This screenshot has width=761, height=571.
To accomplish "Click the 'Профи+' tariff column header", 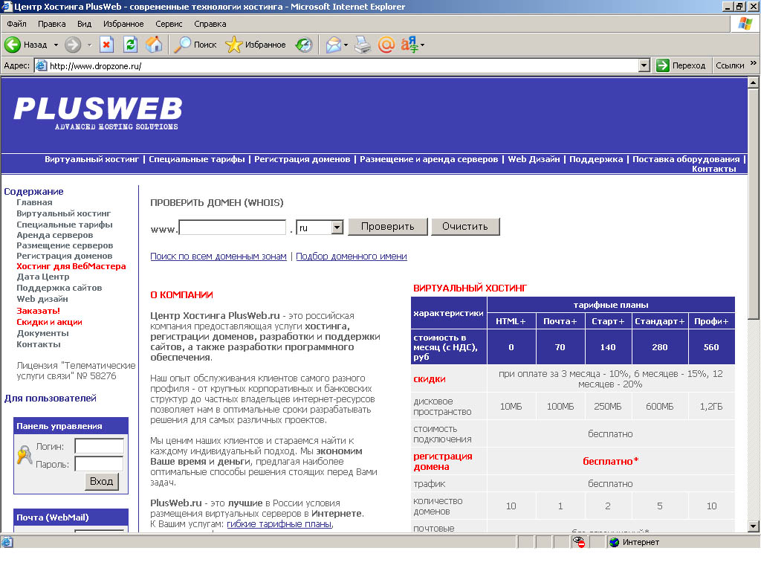I will coord(711,321).
